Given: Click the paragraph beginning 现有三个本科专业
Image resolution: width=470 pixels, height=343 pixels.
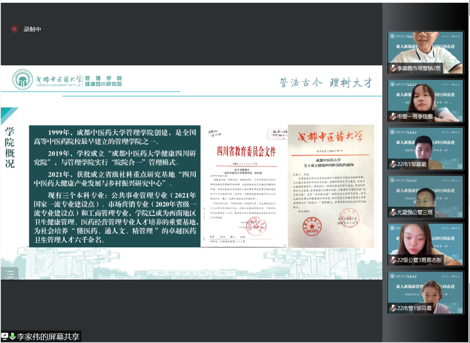Looking at the screenshot, I should pos(115,218).
